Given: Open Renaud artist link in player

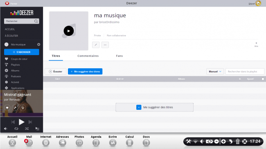Looking at the screenshot, I should [14, 100].
